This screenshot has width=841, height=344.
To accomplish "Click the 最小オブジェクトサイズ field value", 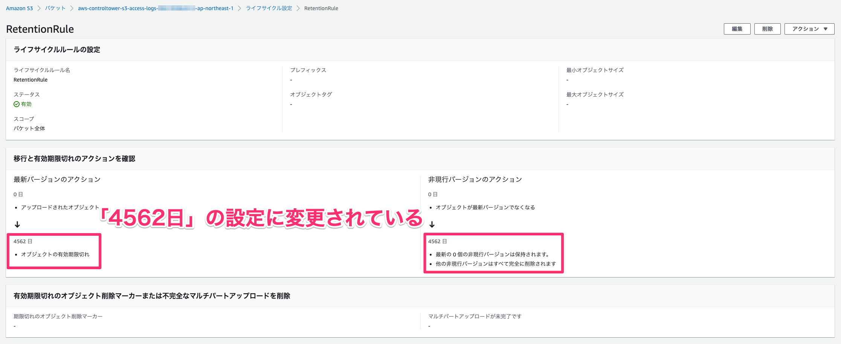I will point(567,80).
